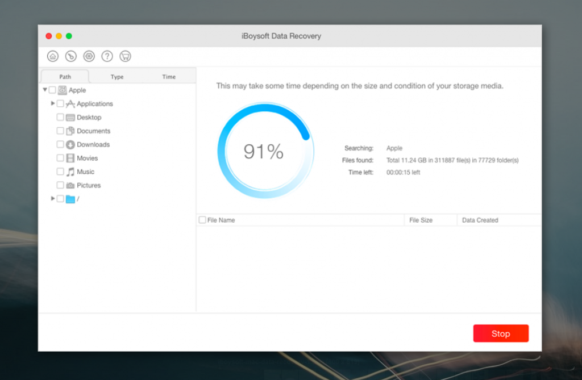Click the Documents folder icon
The width and height of the screenshot is (582, 380).
point(70,131)
